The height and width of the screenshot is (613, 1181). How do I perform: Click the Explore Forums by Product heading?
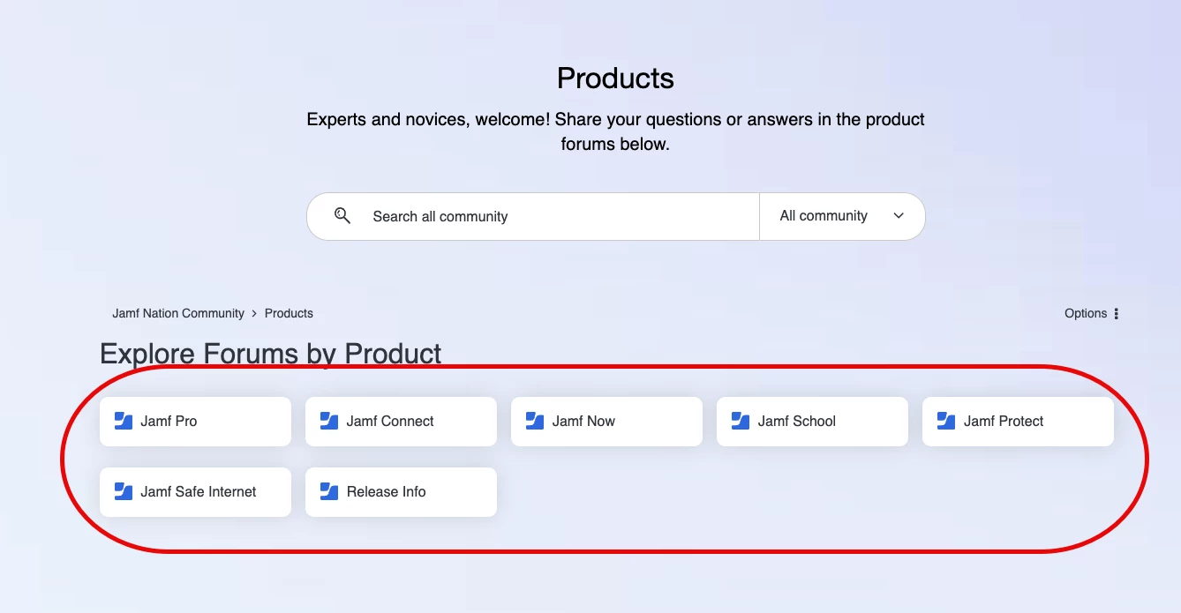click(271, 354)
